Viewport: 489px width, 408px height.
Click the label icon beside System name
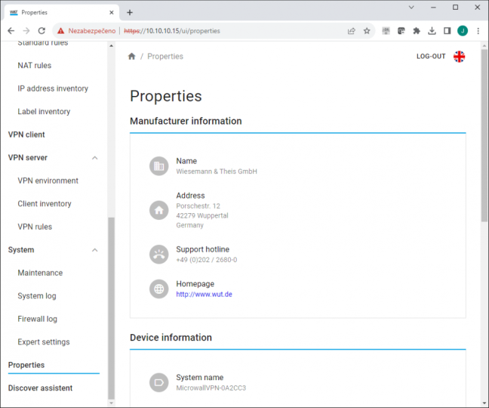[x=158, y=382]
